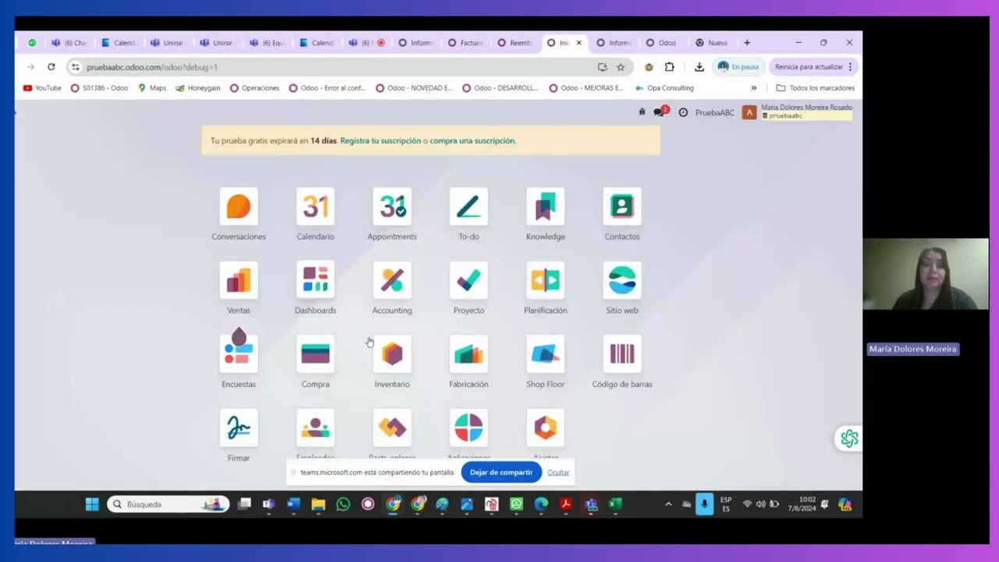Switch to the Factura browser tab
Viewport: 999px width, 562px height.
coord(464,43)
